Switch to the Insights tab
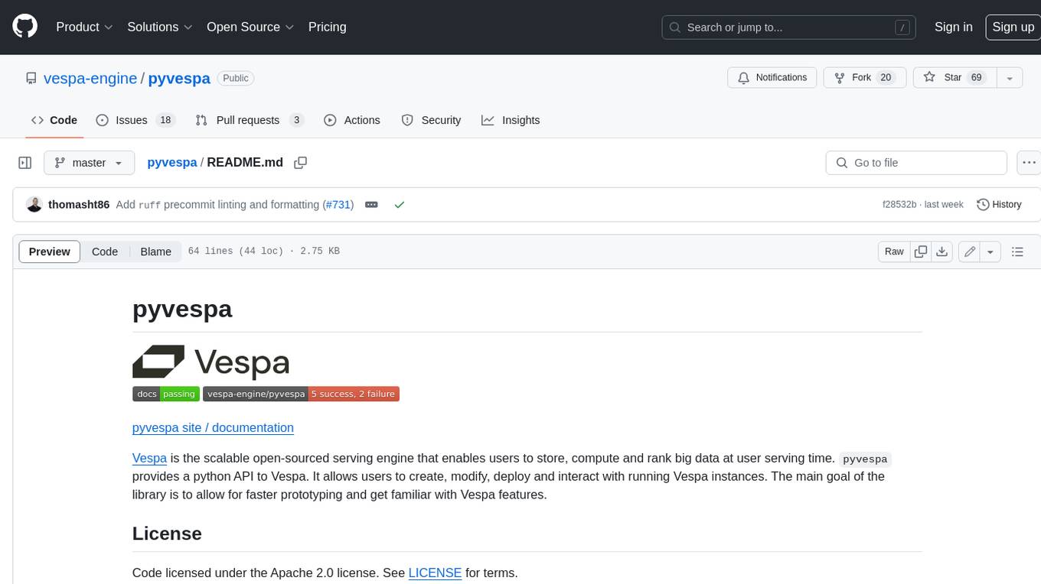Screen dimensions: 1041x584 coord(511,120)
